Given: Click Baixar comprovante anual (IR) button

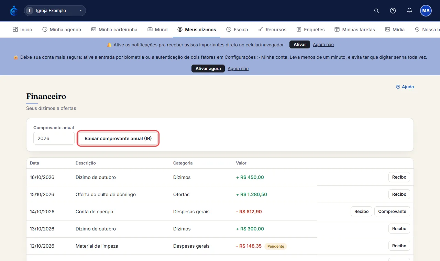Looking at the screenshot, I should point(118,138).
